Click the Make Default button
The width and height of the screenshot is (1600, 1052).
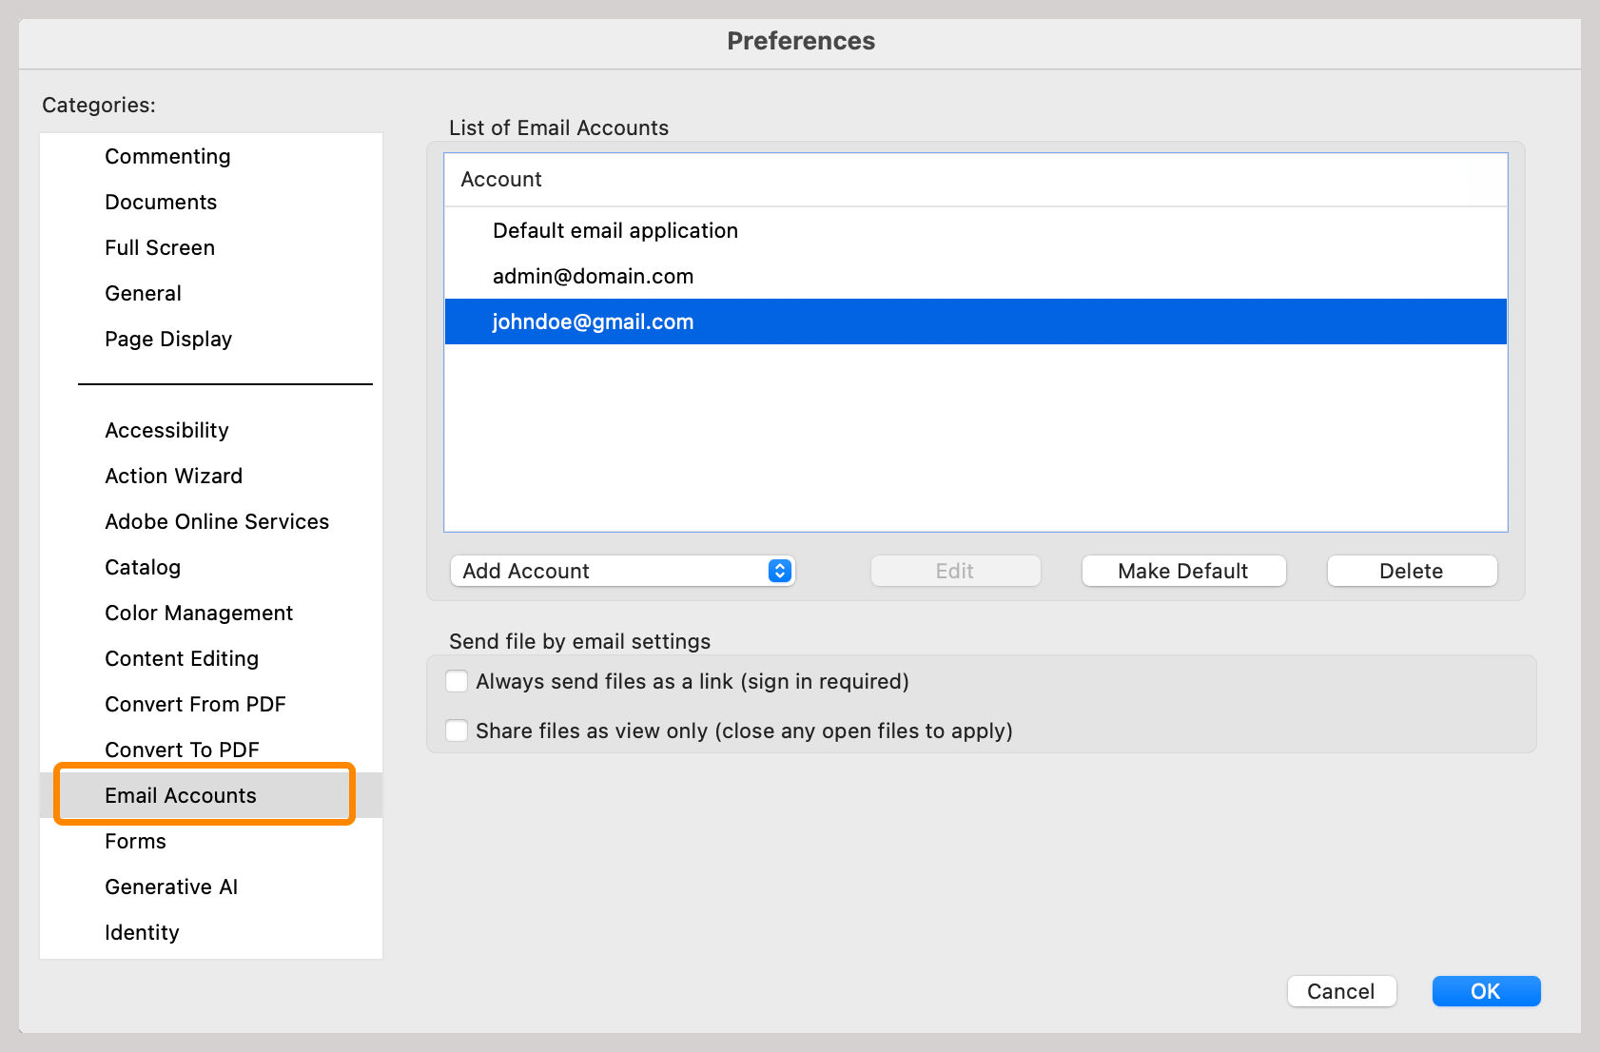click(x=1183, y=571)
